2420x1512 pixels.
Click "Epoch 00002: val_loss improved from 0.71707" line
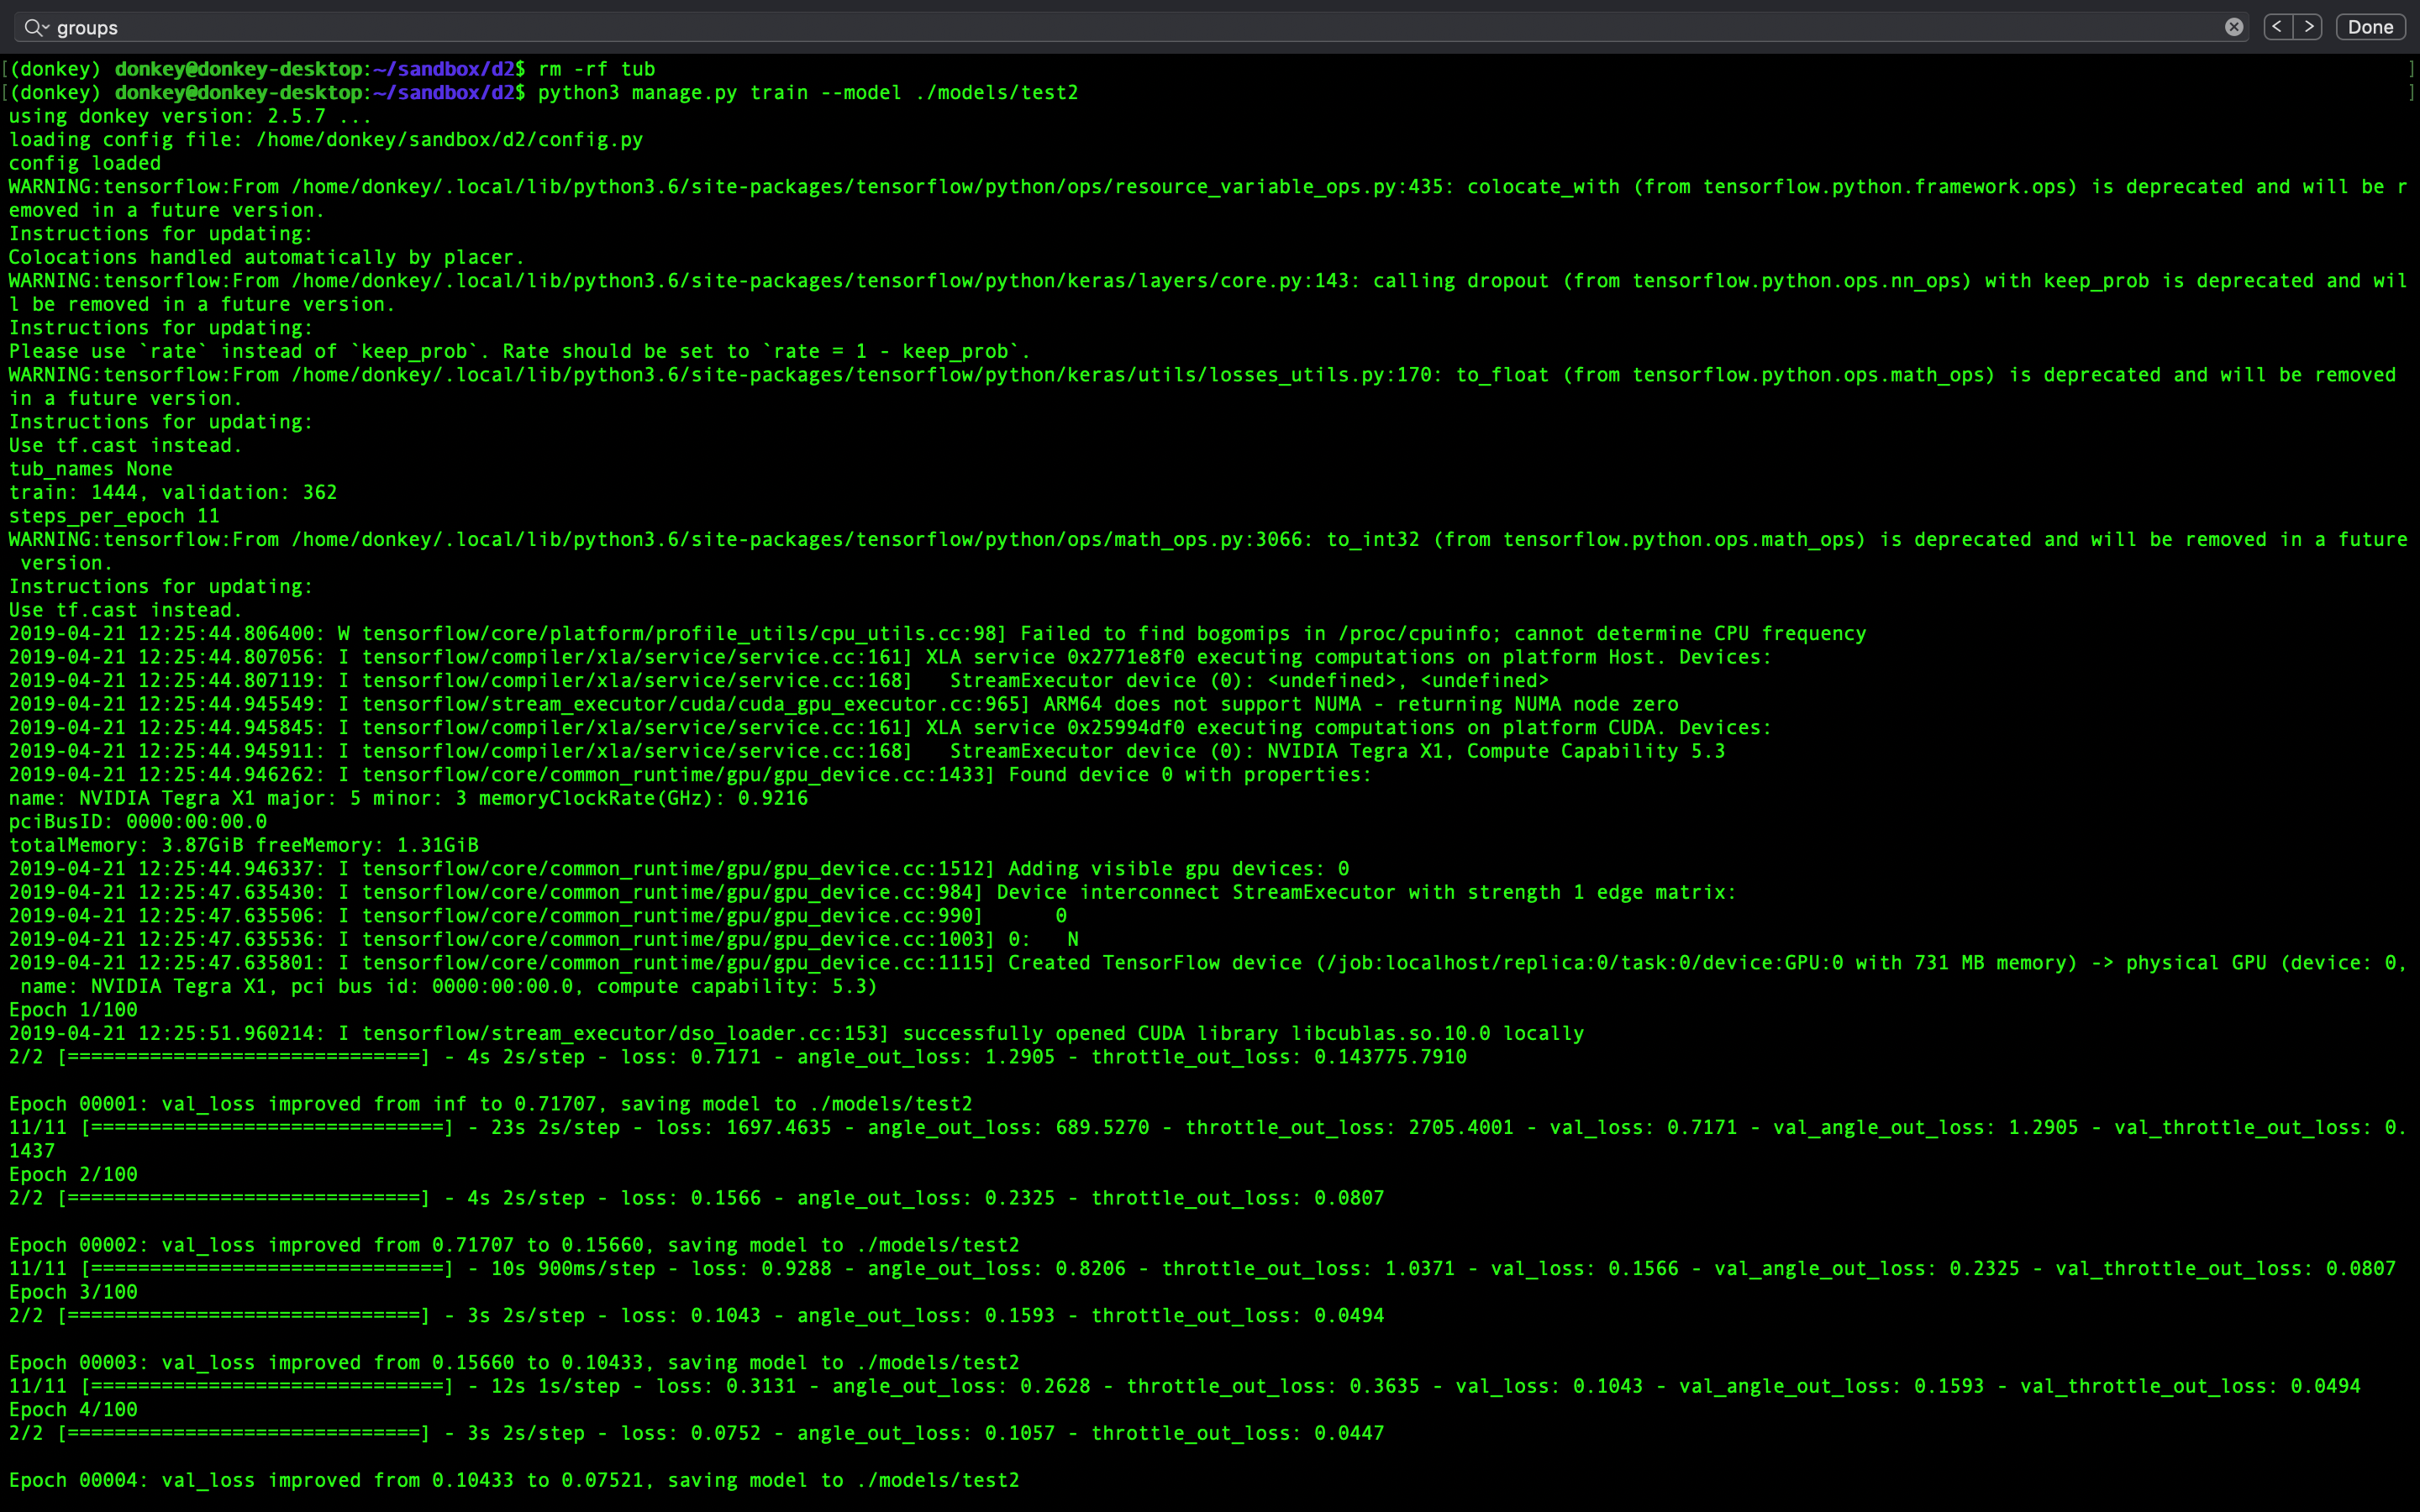[x=514, y=1245]
